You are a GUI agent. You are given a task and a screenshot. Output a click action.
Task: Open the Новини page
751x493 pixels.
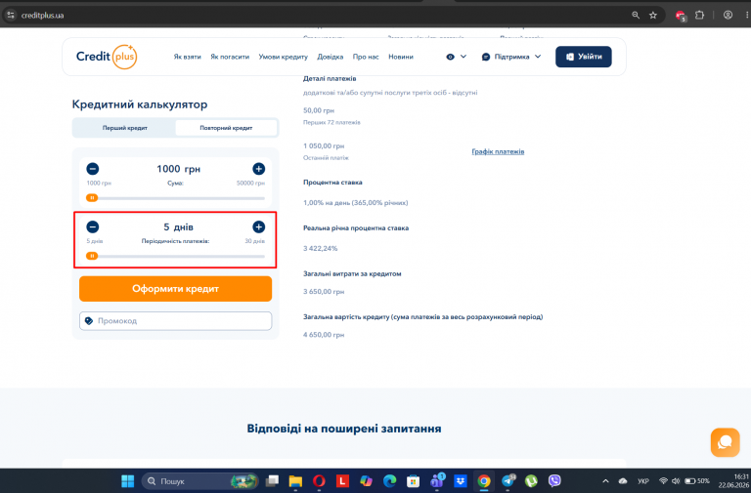(x=401, y=57)
